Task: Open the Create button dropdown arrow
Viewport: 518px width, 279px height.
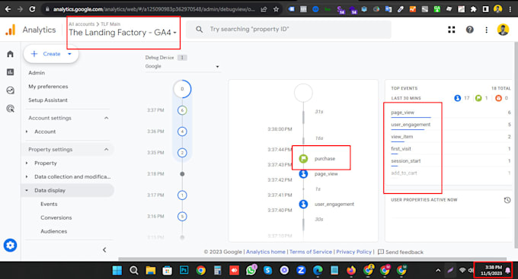Action: coord(69,54)
